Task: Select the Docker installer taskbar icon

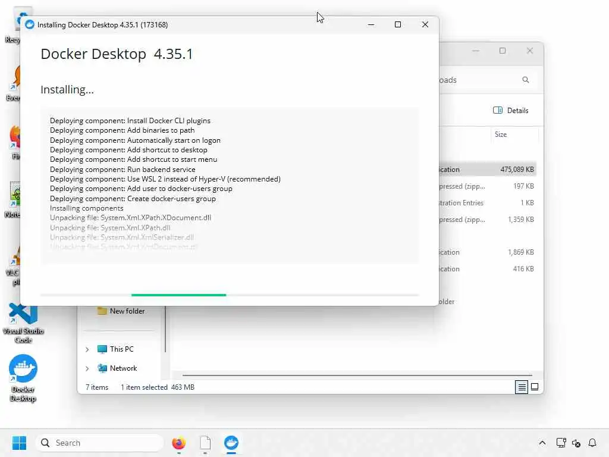Action: (x=231, y=443)
